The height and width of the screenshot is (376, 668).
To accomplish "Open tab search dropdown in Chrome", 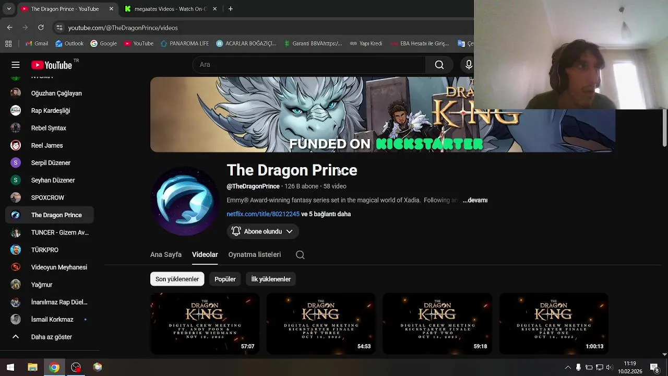I will [8, 9].
